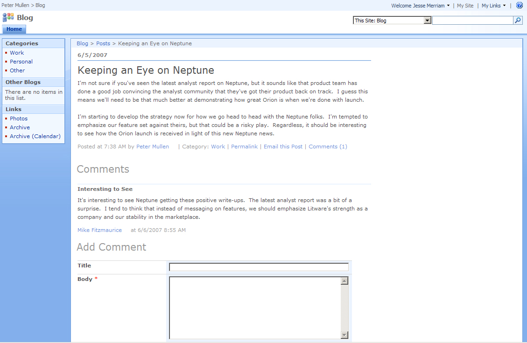Open Archive (Calendar) link
Image resolution: width=527 pixels, height=343 pixels.
(35, 136)
